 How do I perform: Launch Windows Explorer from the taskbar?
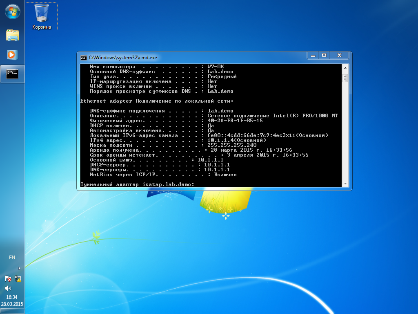[x=13, y=35]
